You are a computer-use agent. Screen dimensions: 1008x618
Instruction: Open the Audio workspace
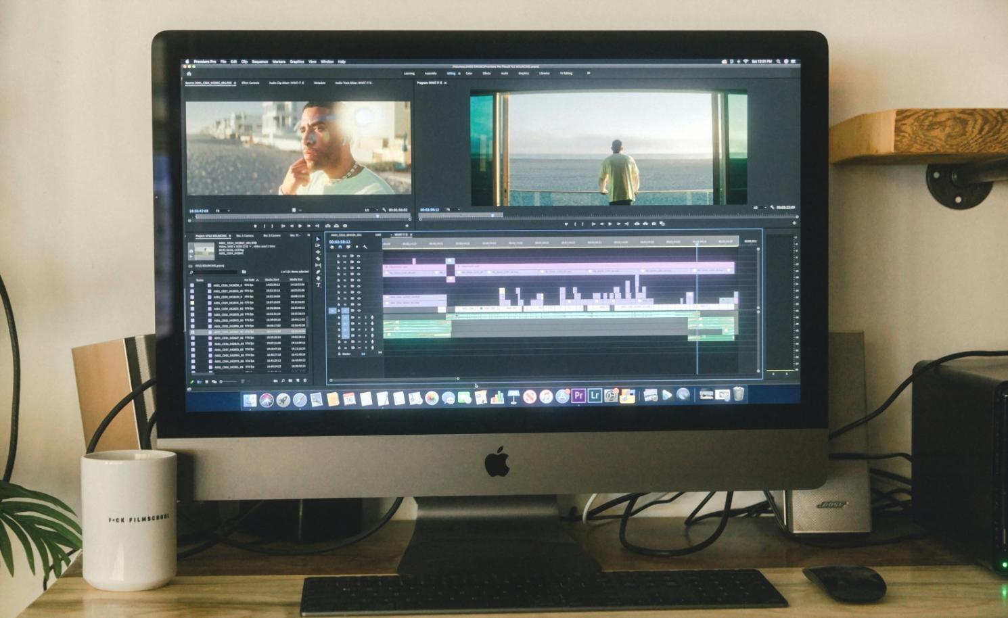[505, 73]
